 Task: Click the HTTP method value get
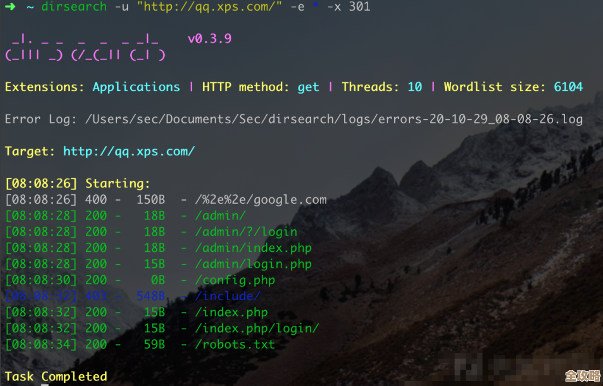[308, 87]
